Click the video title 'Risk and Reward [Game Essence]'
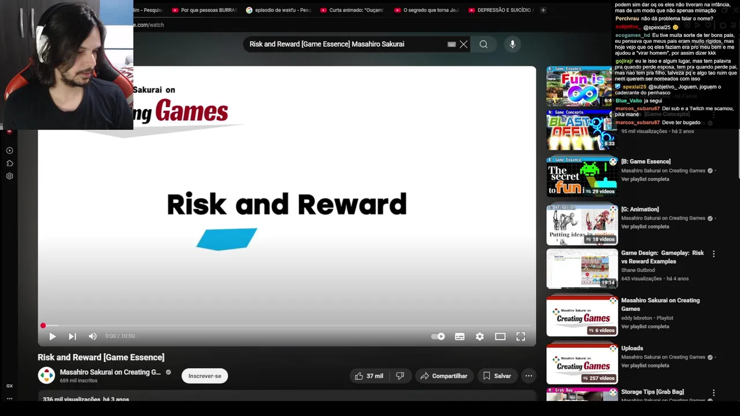Viewport: 740px width, 416px height. (101, 358)
